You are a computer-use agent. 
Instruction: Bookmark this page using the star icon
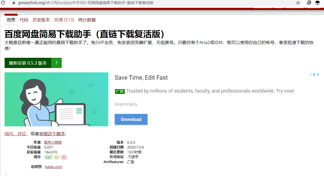[298, 3]
